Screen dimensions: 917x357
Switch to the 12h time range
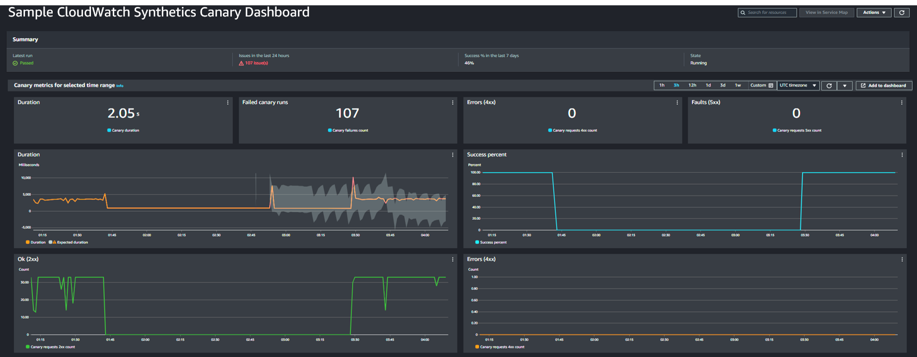click(692, 86)
